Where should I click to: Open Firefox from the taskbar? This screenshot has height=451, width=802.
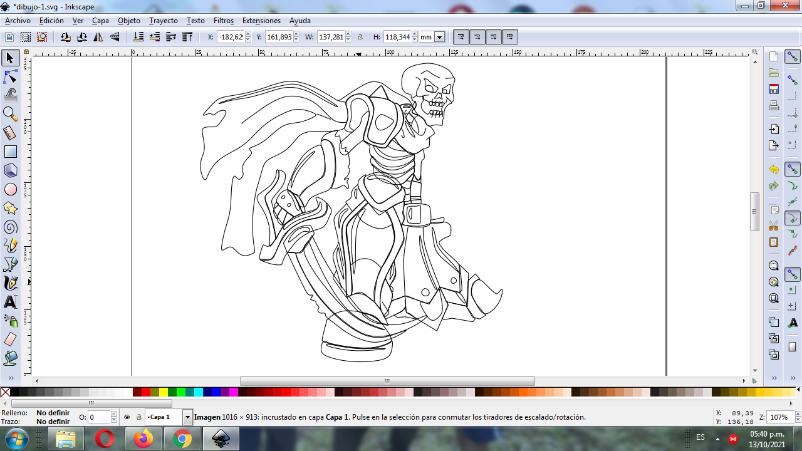pos(143,438)
